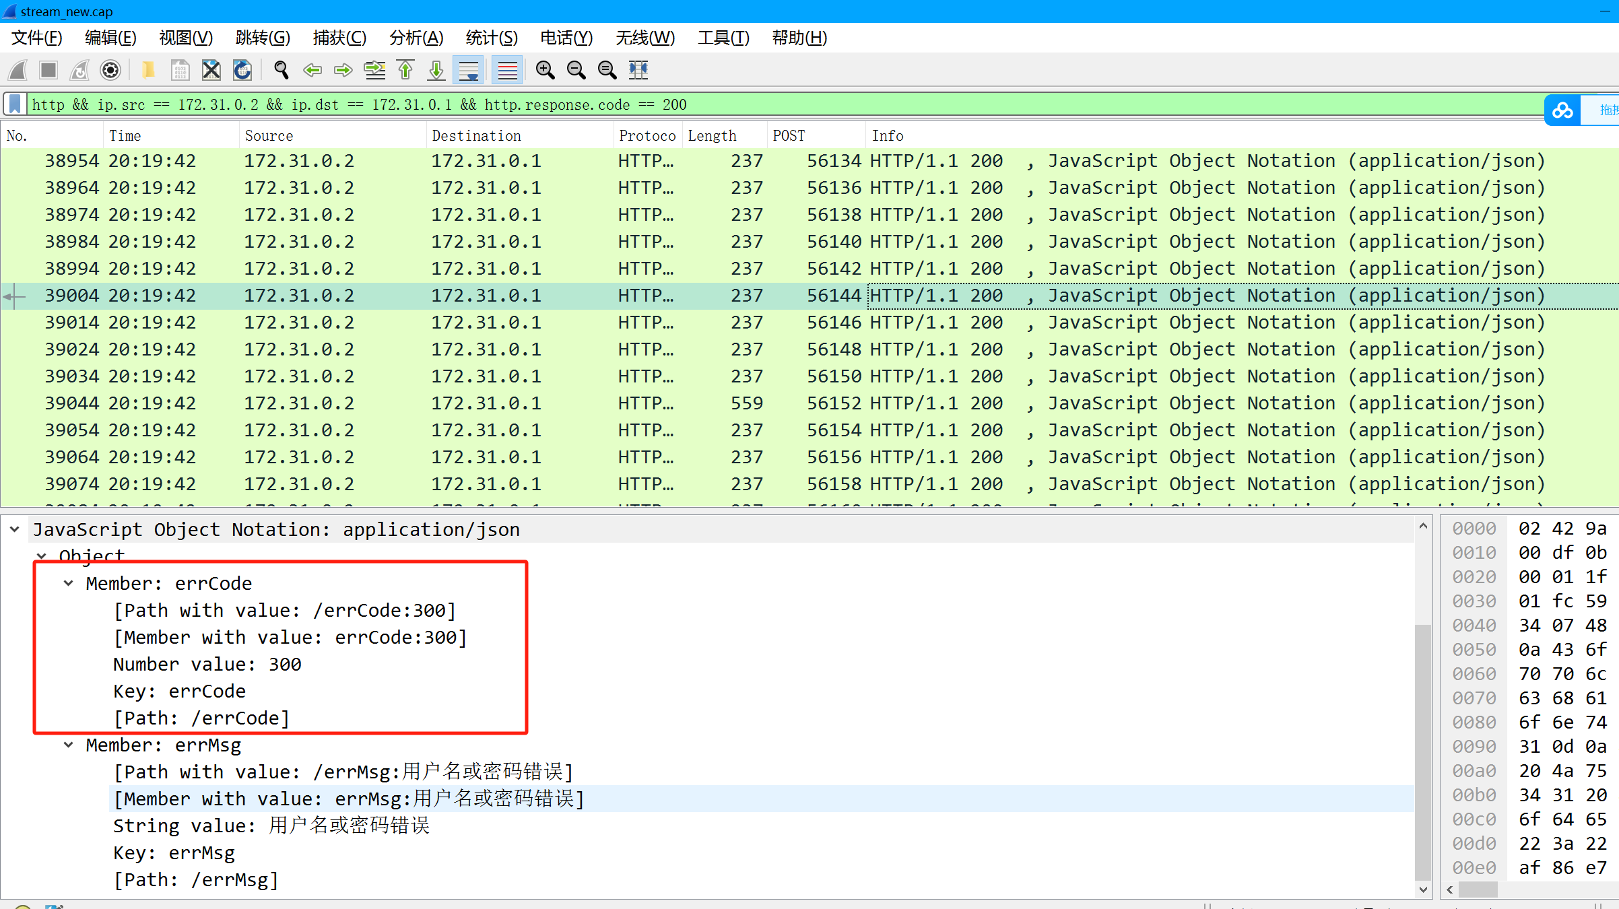The image size is (1619, 909).
Task: Select packet 39044 with length 559
Action: click(x=809, y=403)
